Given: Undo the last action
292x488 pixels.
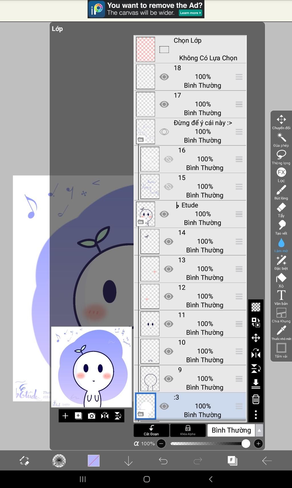Looking at the screenshot, I should pyautogui.click(x=163, y=461).
